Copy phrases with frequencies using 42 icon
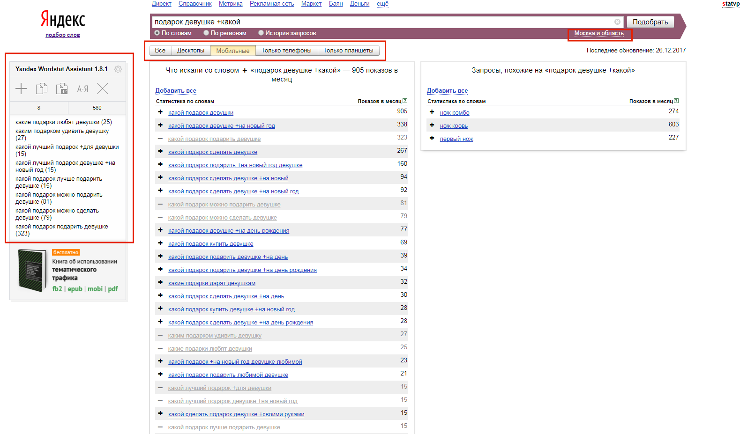This screenshot has width=755, height=434. pos(62,88)
